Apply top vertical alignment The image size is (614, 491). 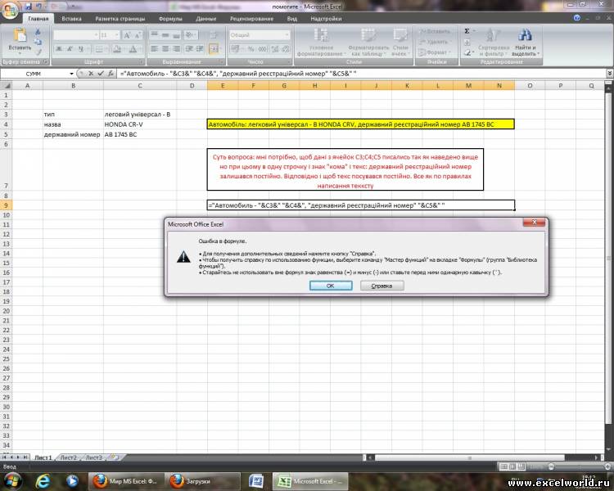pos(154,35)
